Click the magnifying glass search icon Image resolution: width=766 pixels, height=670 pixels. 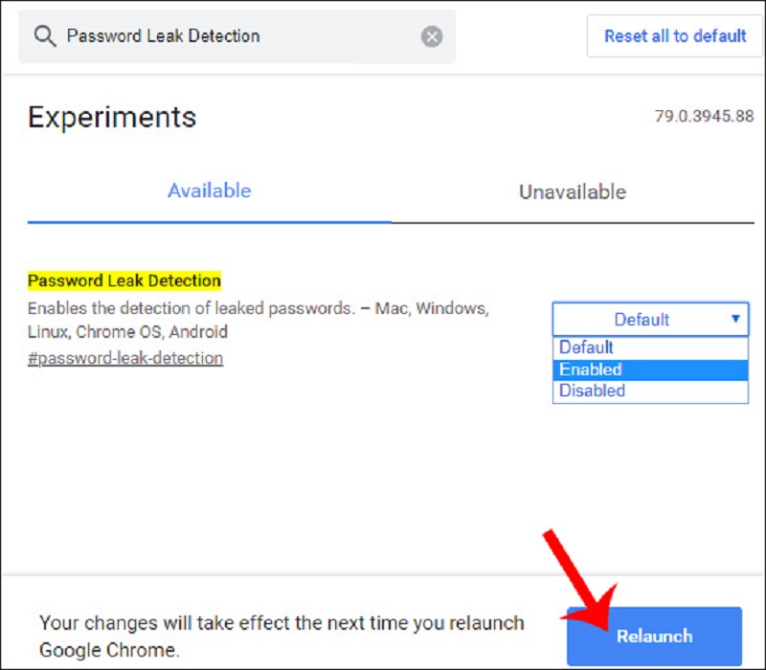45,36
